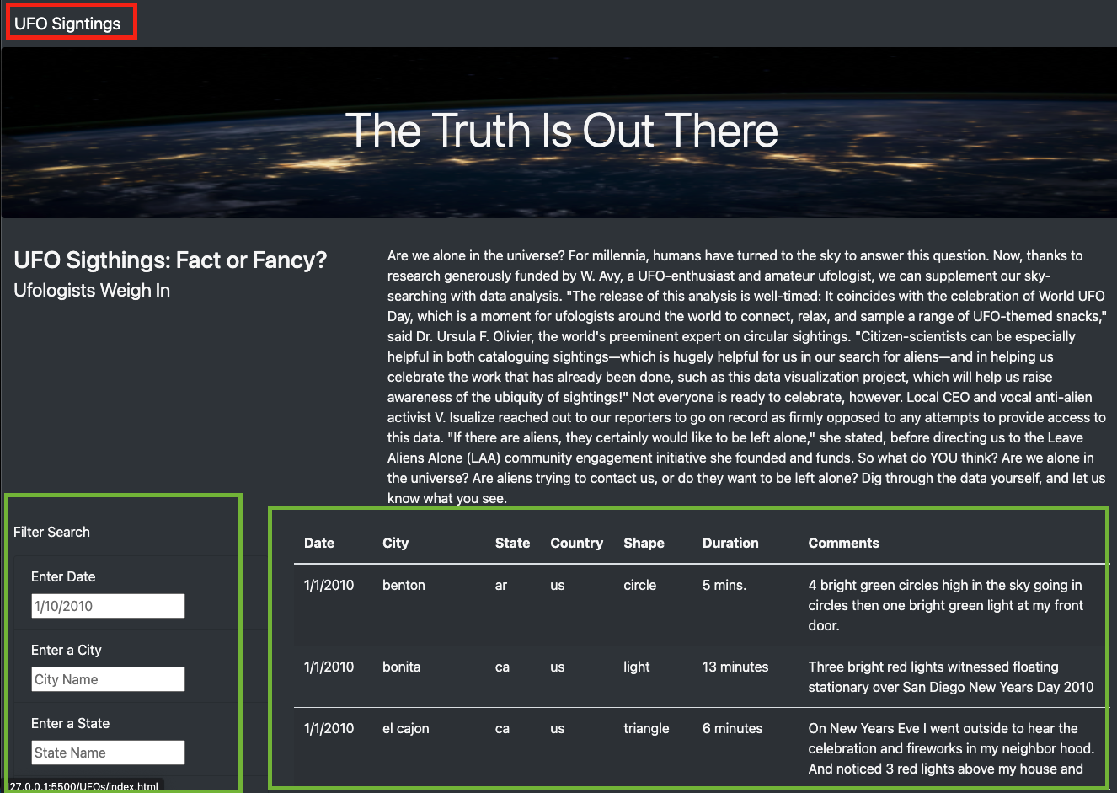Click the circle shape cell for benton
Screen dimensions: 1117x793
click(640, 585)
